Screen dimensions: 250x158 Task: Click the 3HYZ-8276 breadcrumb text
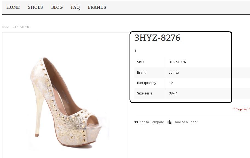point(21,27)
